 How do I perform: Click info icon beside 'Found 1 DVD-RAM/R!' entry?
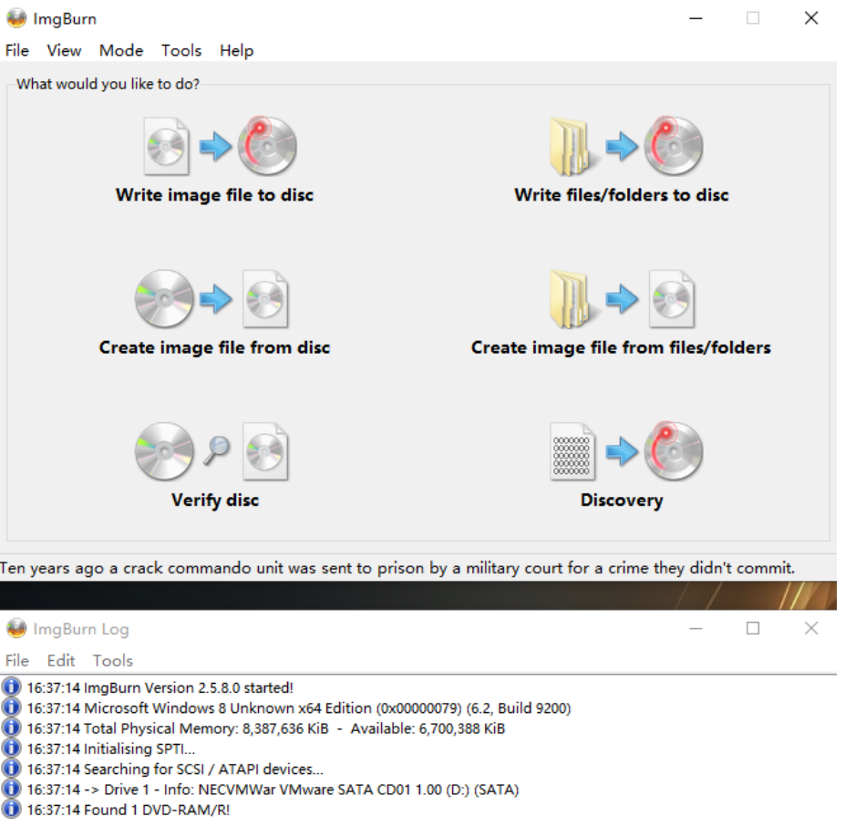[11, 810]
